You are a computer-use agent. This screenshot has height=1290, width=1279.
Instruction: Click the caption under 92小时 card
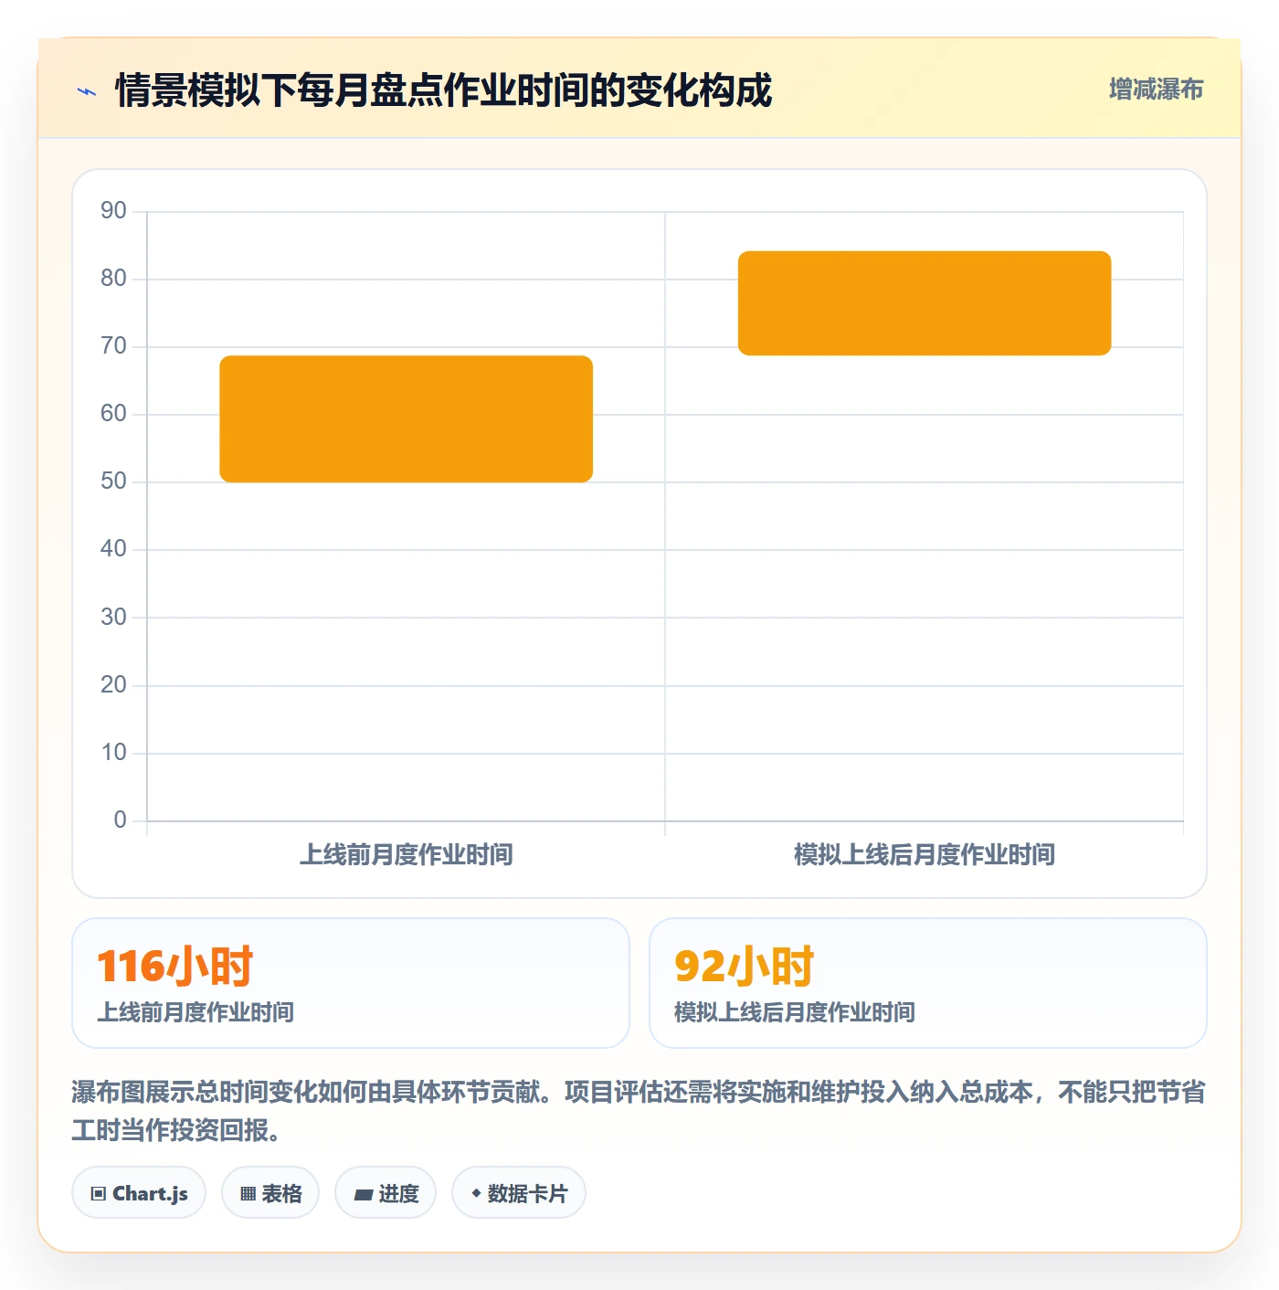point(795,1012)
